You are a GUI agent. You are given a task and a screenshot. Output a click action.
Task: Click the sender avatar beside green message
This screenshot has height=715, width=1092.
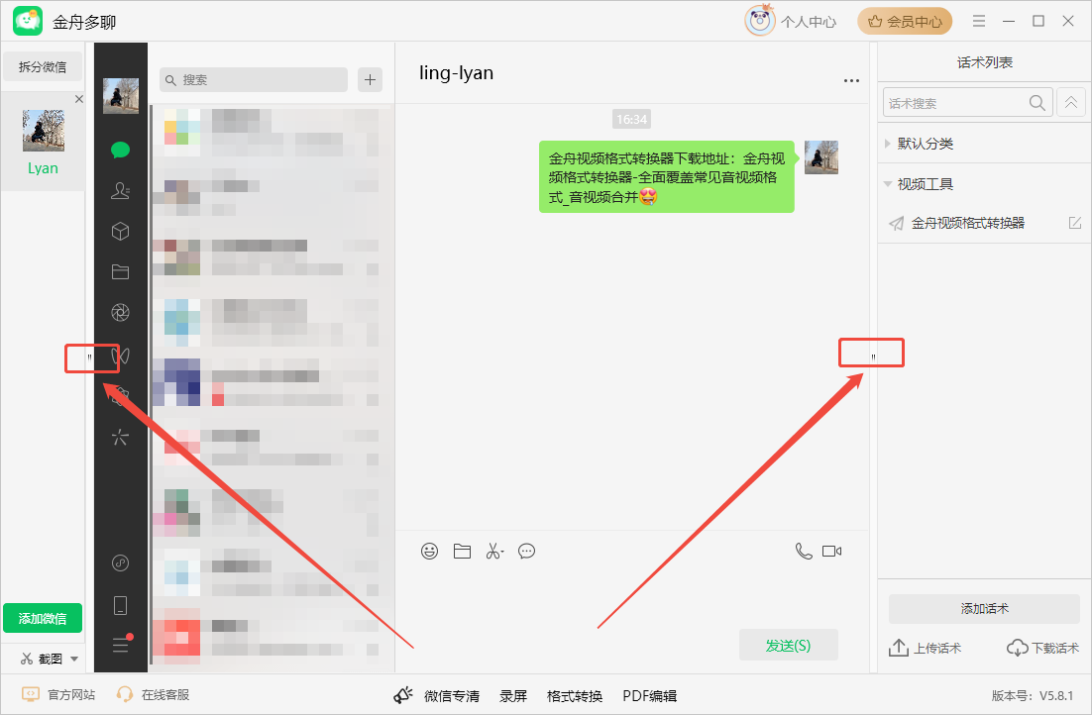[x=821, y=157]
